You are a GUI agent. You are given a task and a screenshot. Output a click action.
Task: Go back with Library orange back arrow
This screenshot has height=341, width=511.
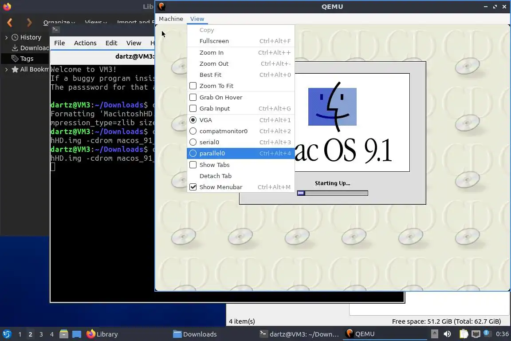tap(10, 23)
